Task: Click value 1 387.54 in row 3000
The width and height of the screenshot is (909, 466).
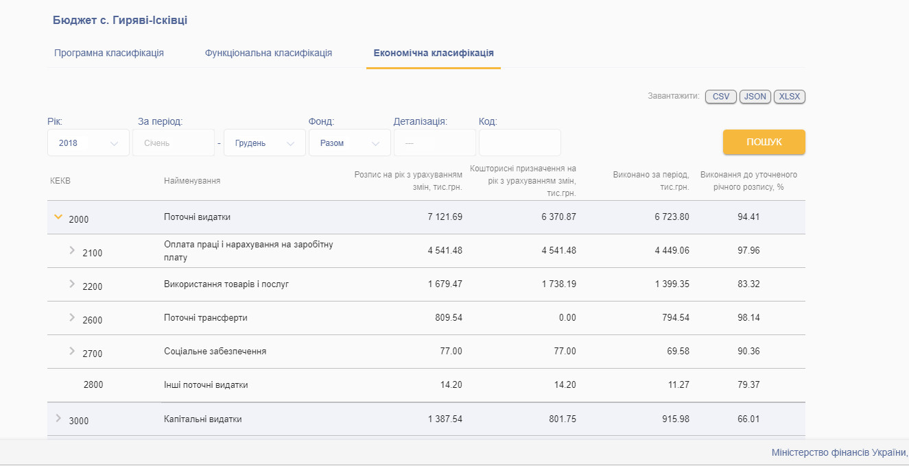Action: coord(445,419)
